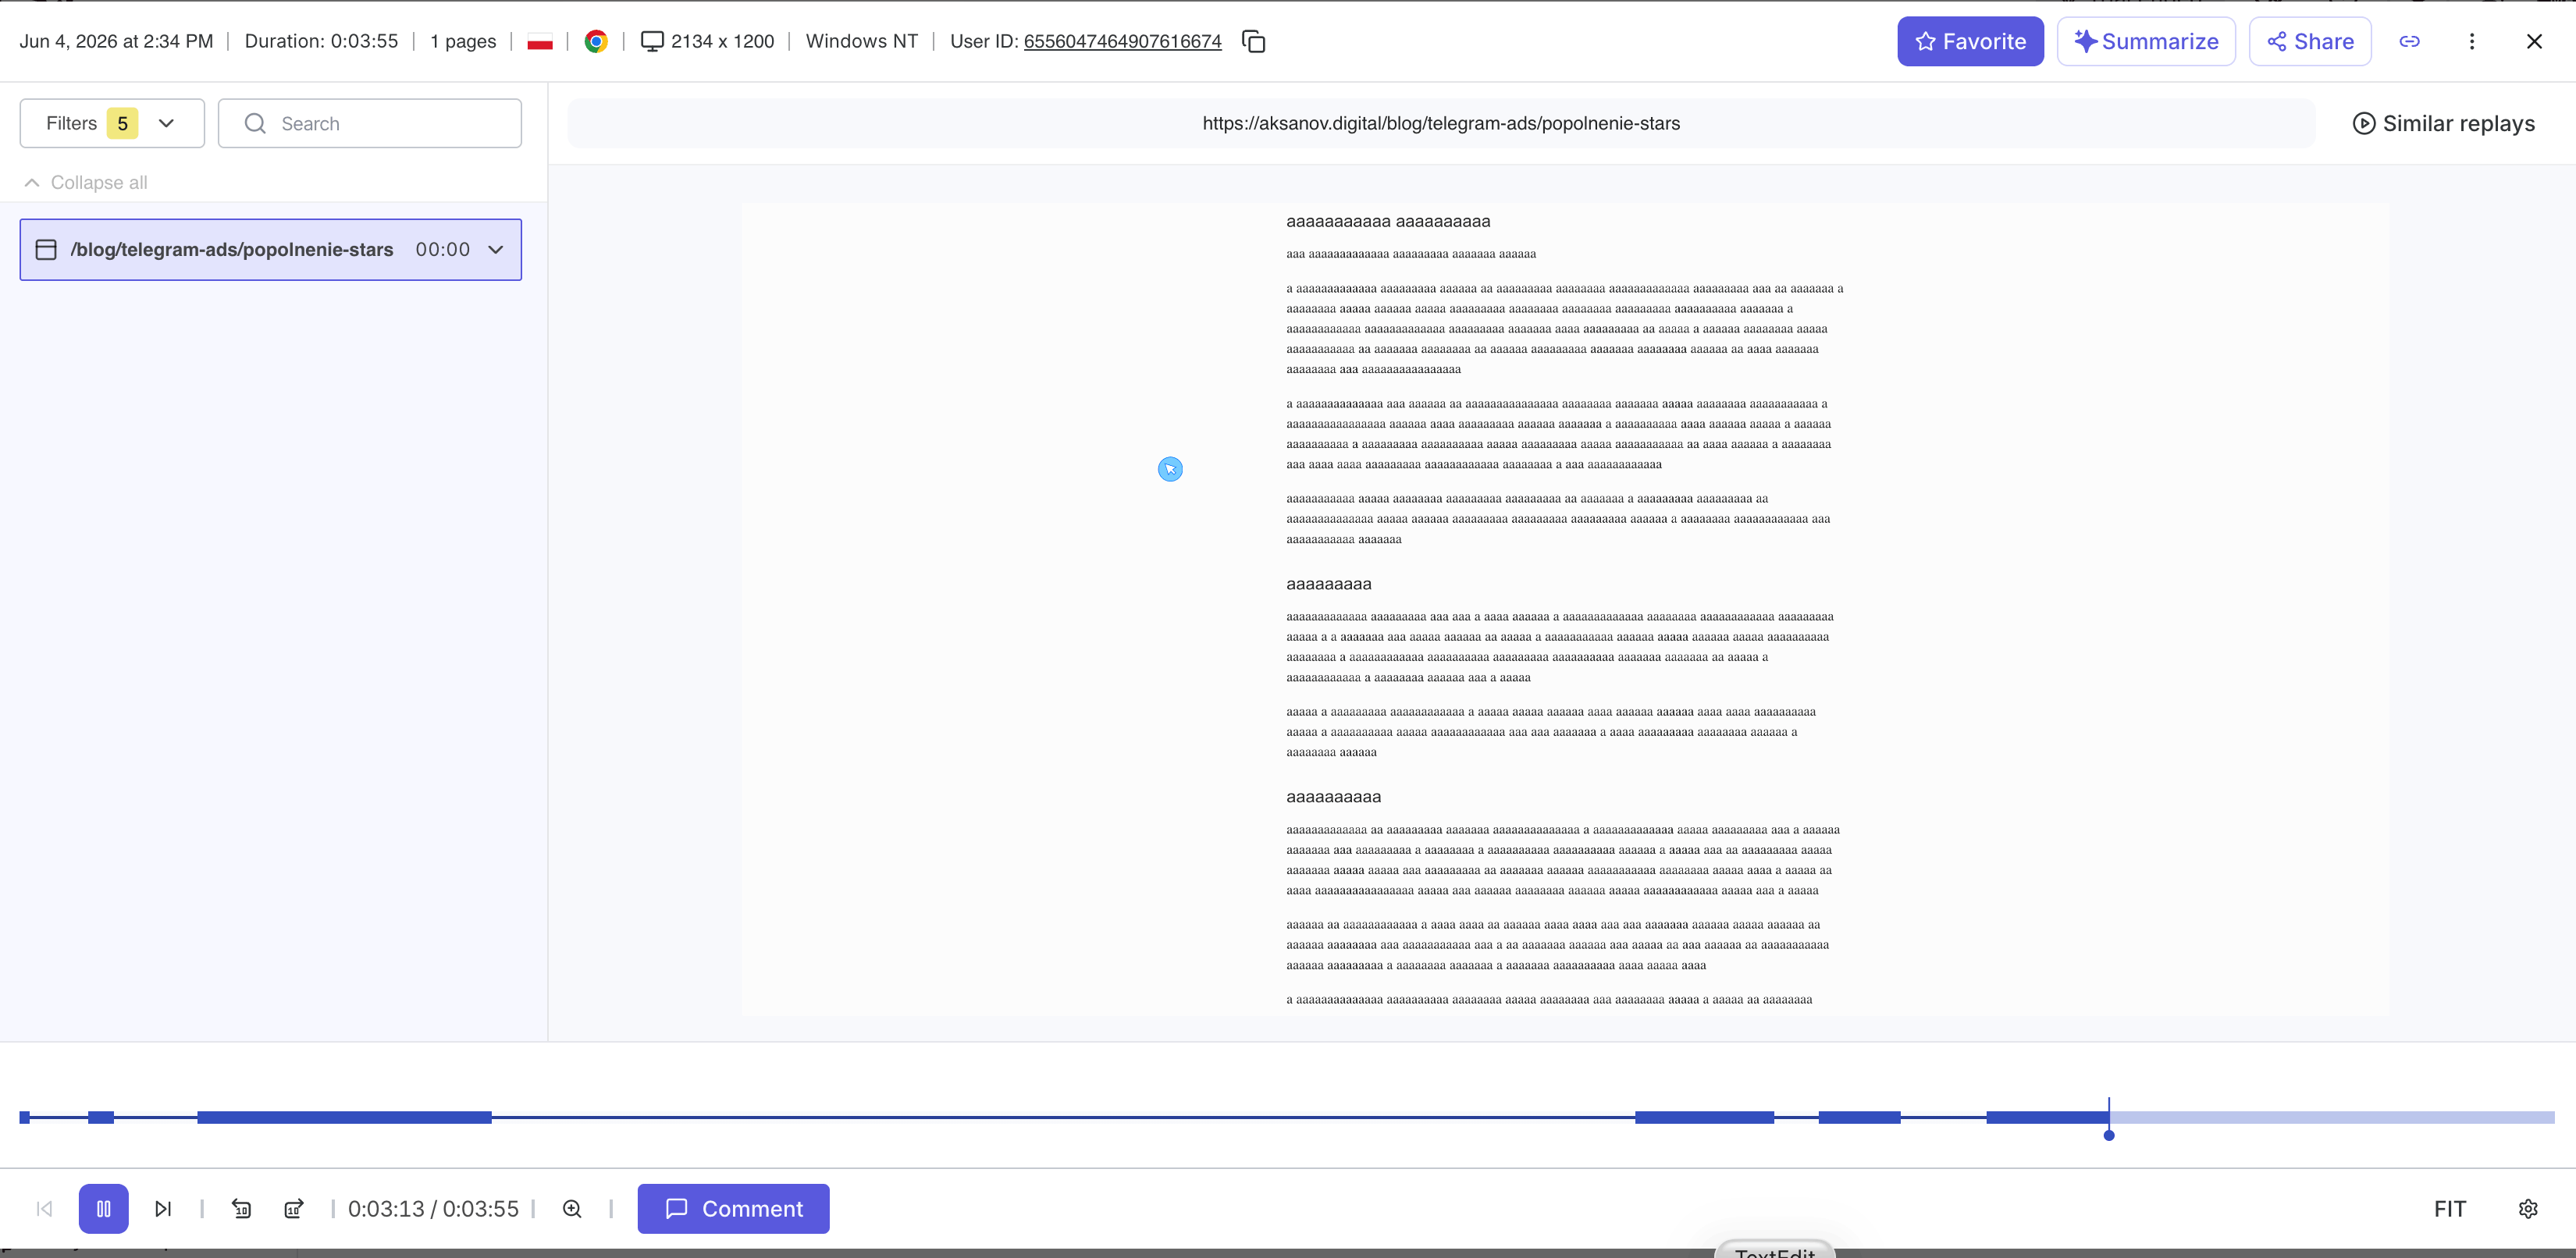
Task: Collapse all page events
Action: [x=86, y=182]
